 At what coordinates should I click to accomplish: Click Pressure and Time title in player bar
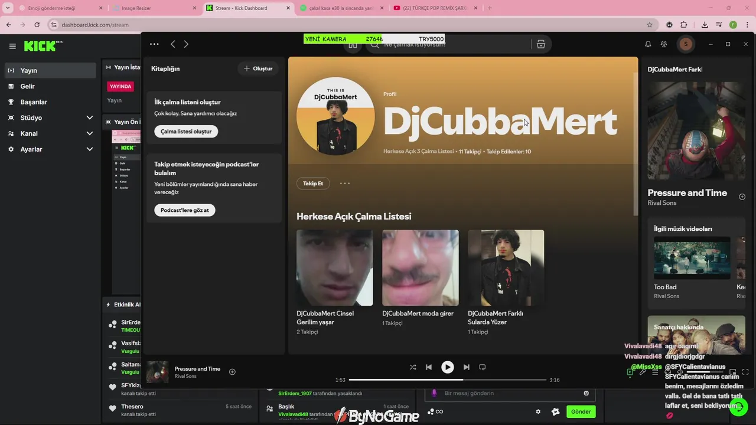pyautogui.click(x=197, y=369)
